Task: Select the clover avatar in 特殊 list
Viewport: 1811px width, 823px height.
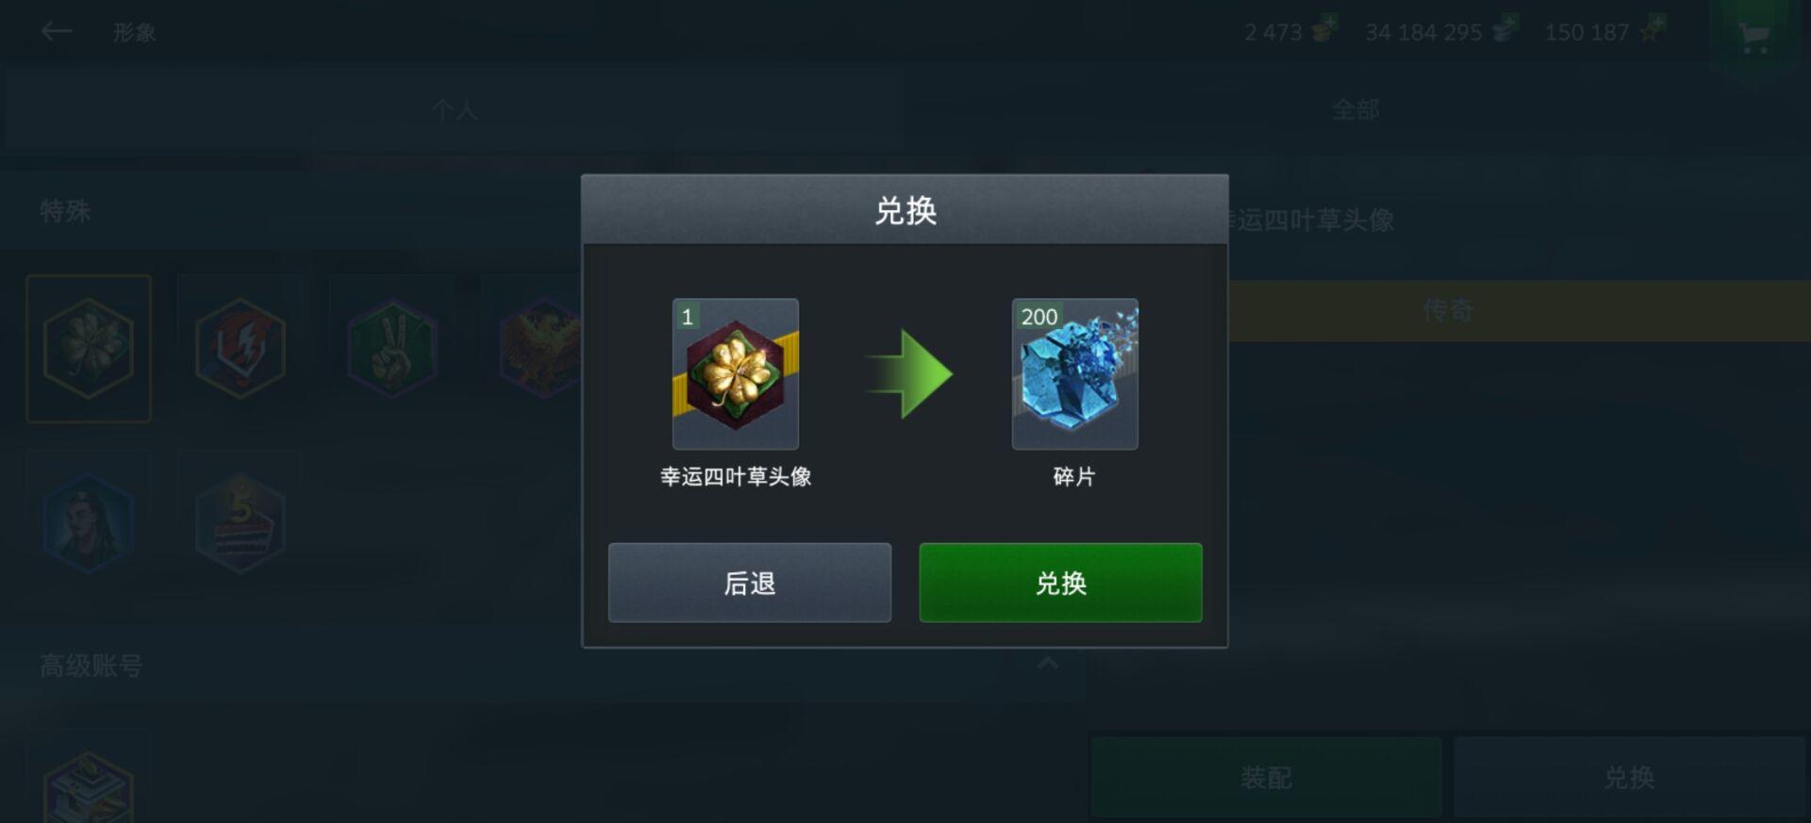Action: tap(89, 348)
